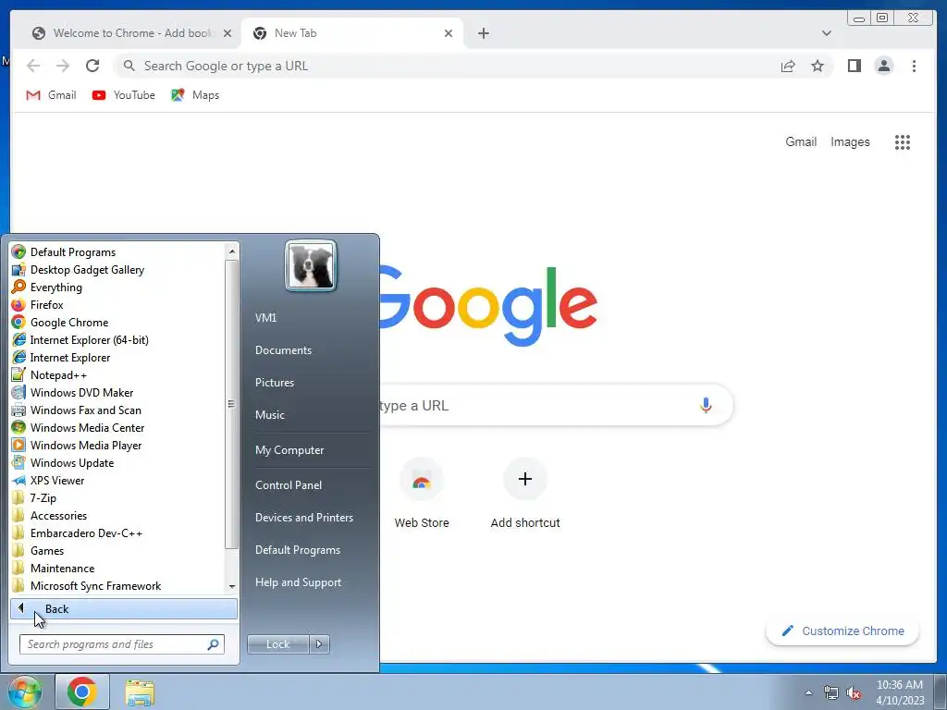Open YouTube bookmark
The width and height of the screenshot is (947, 710).
coord(124,95)
